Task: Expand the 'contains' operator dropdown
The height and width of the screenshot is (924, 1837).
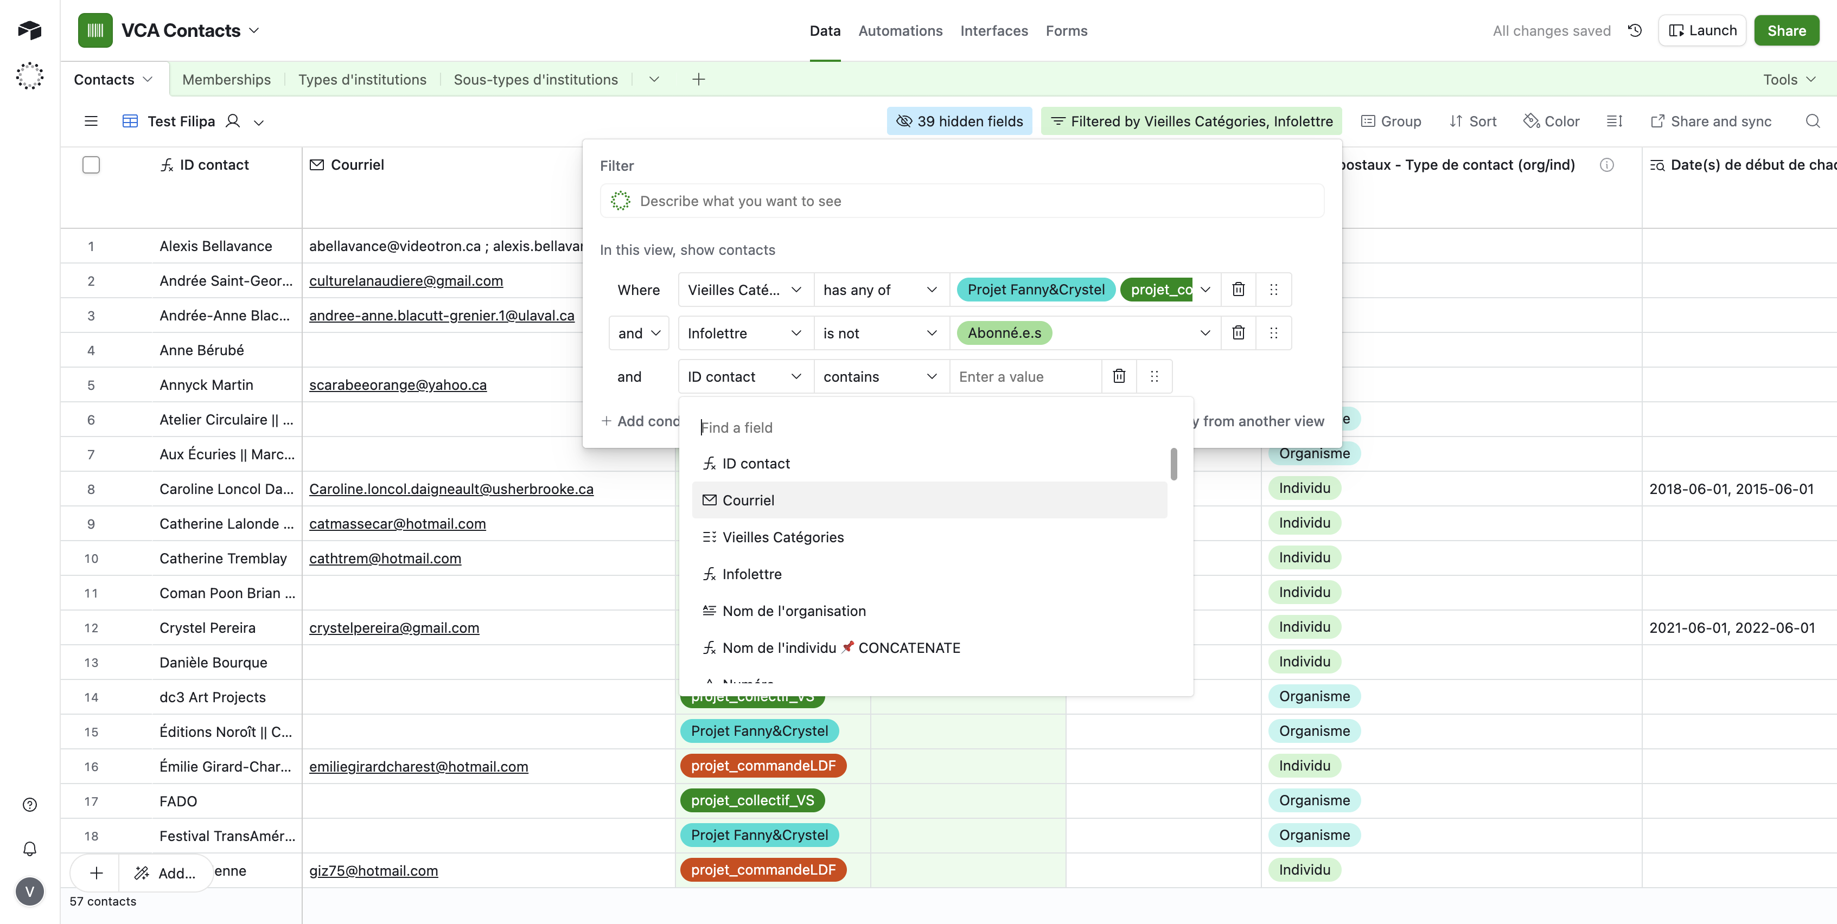Action: point(880,377)
